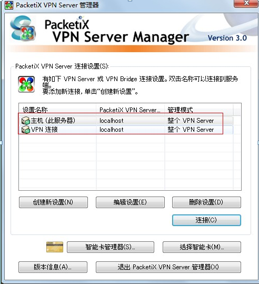This screenshot has height=284, width=259.
Task: Delete the setting using 删除设置(D)
Action: pyautogui.click(x=206, y=202)
